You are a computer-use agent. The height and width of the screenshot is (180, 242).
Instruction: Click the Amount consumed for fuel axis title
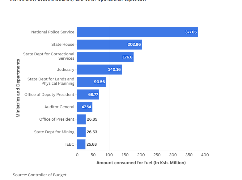141,163
